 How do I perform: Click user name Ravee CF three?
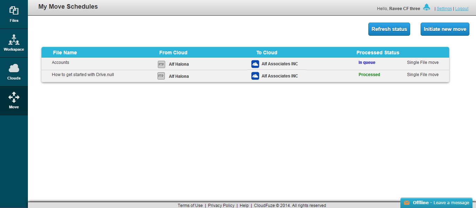(405, 9)
